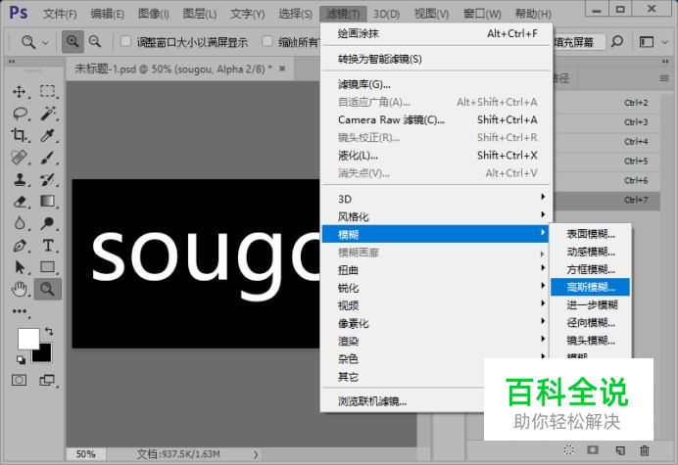
Task: Open the 选择(S) menu
Action: (x=295, y=14)
